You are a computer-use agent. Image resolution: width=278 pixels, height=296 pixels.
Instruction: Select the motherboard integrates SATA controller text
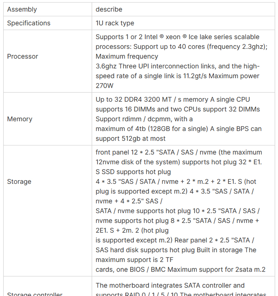point(170,285)
